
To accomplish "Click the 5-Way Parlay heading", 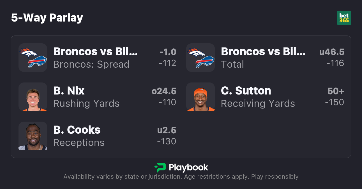I will tap(47, 18).
